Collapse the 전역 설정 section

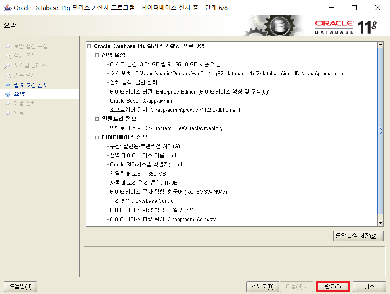97,55
